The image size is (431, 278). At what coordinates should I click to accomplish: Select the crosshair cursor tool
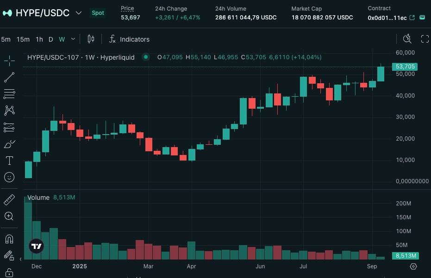(x=9, y=61)
